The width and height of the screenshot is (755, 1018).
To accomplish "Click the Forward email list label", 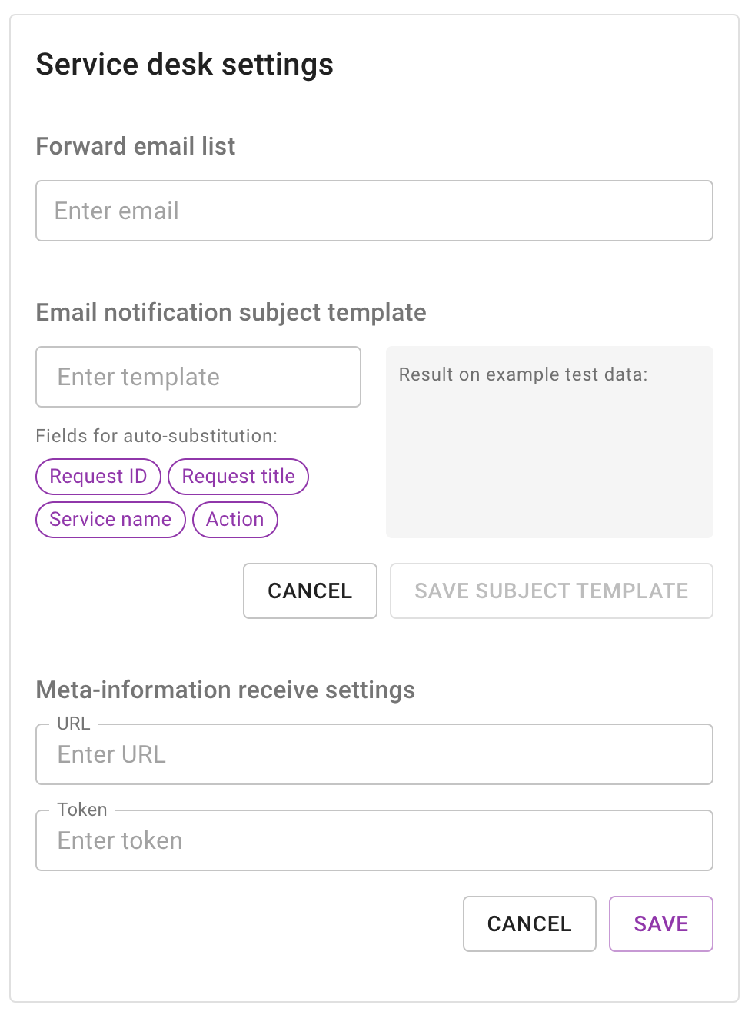I will pyautogui.click(x=135, y=146).
